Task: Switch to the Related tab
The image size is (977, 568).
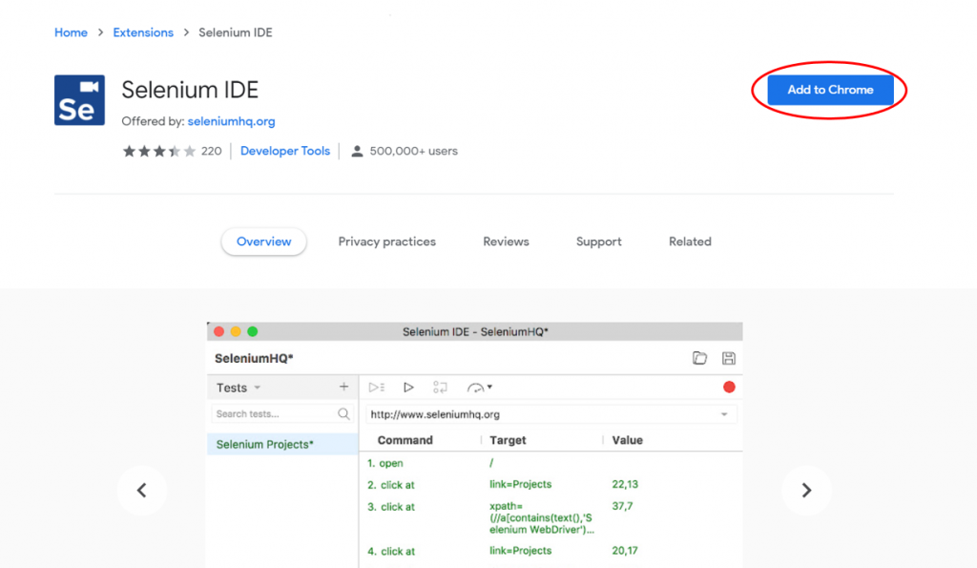Action: [x=690, y=242]
